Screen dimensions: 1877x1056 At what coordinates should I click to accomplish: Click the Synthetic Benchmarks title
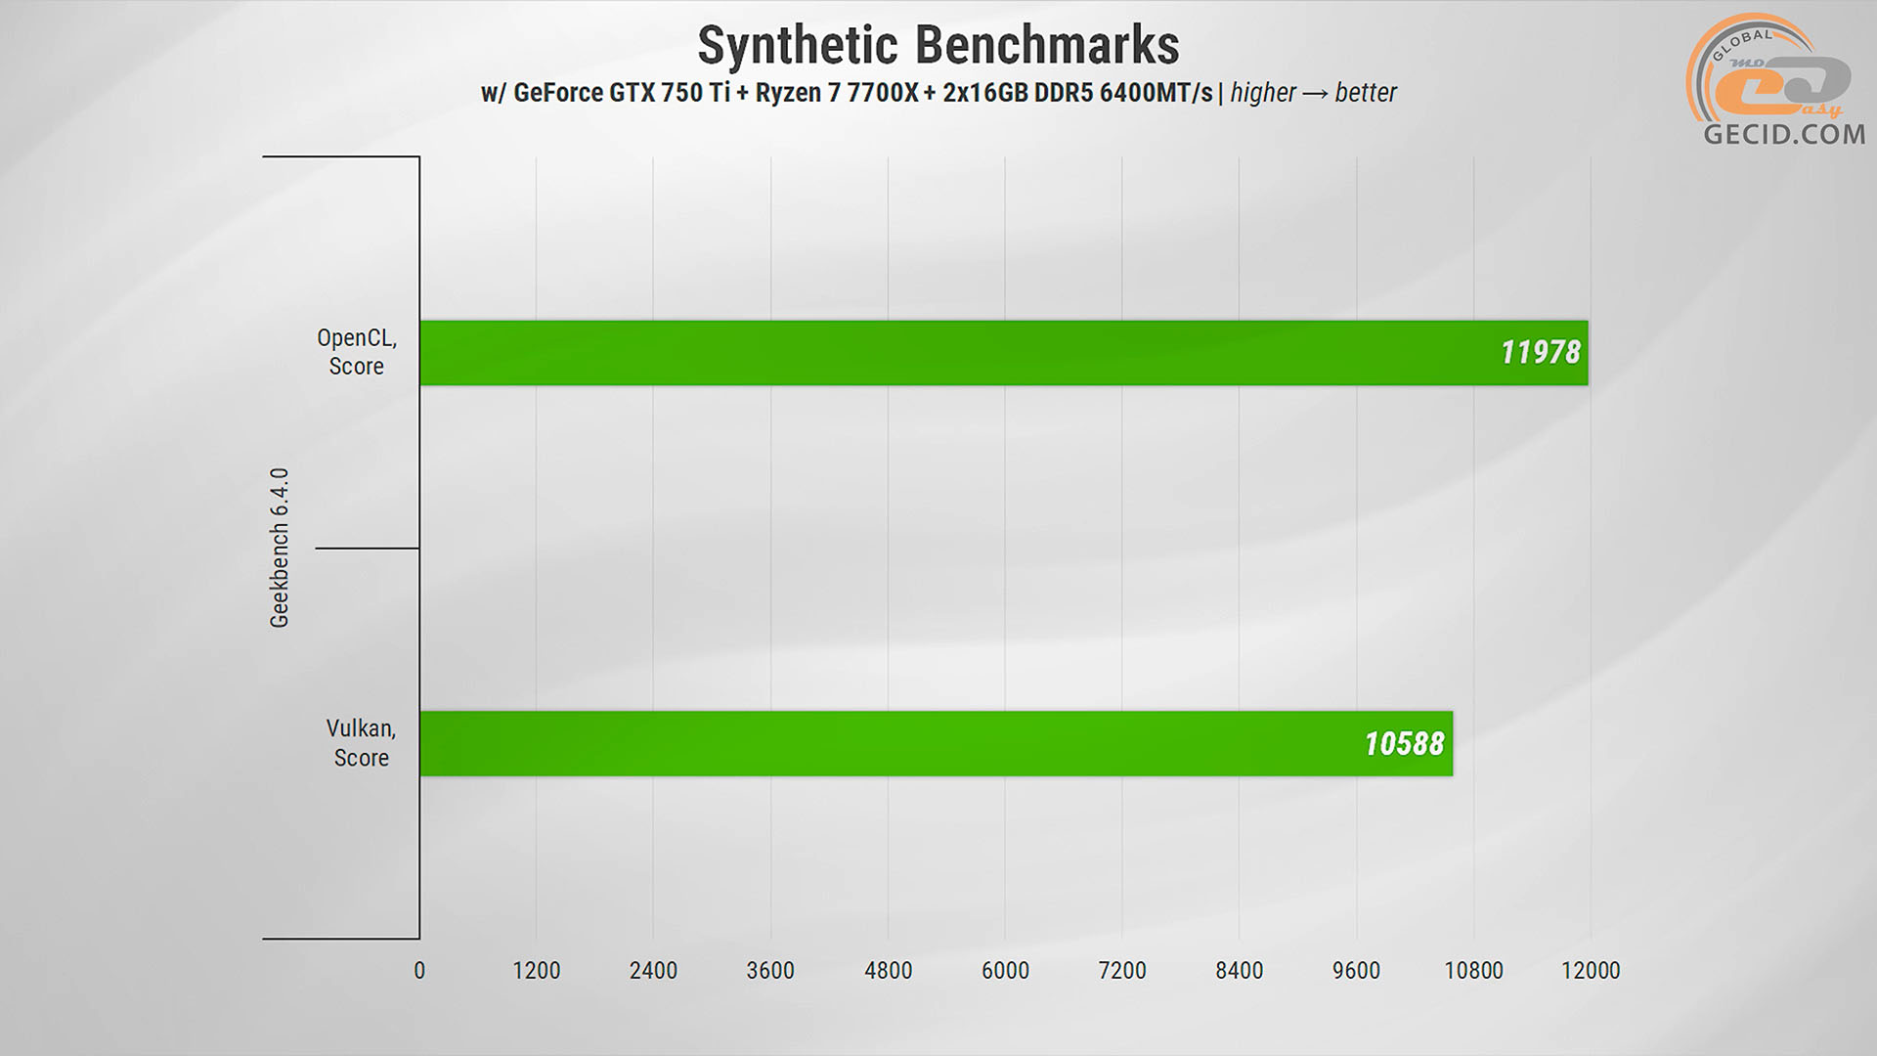[938, 45]
